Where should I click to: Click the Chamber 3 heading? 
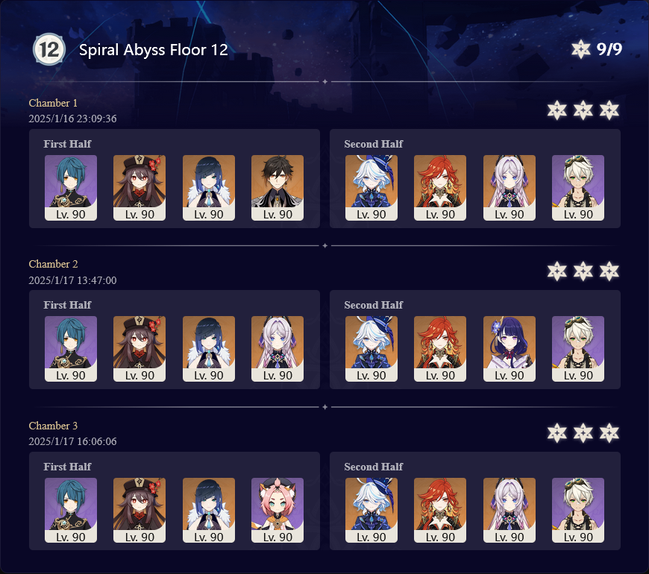pos(53,426)
